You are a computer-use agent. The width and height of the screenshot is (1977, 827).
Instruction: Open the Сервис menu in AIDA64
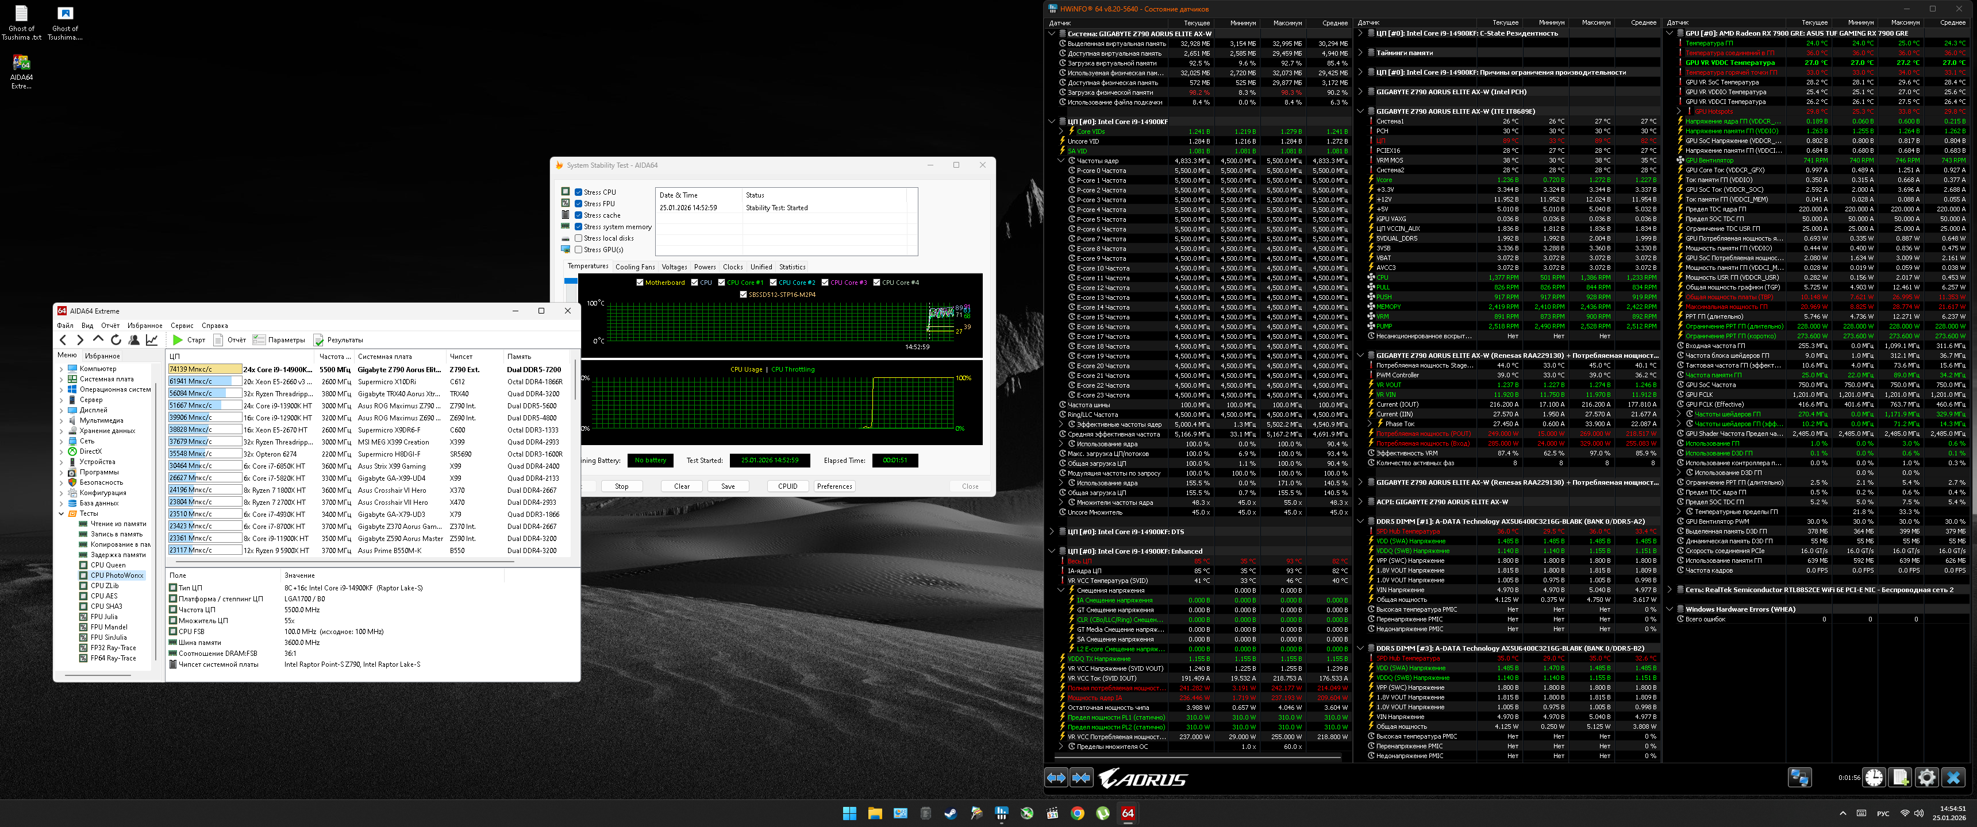tap(182, 325)
